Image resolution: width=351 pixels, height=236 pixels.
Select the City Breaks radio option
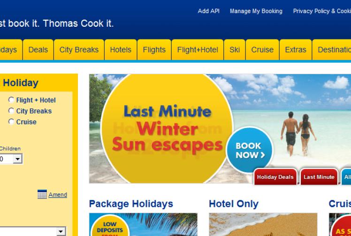[11, 111]
